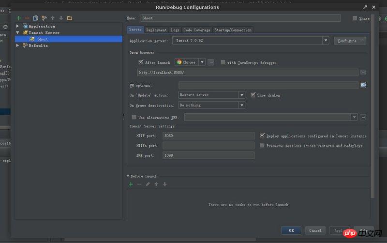
Task: Move Before launch task up
Action: 156,184
